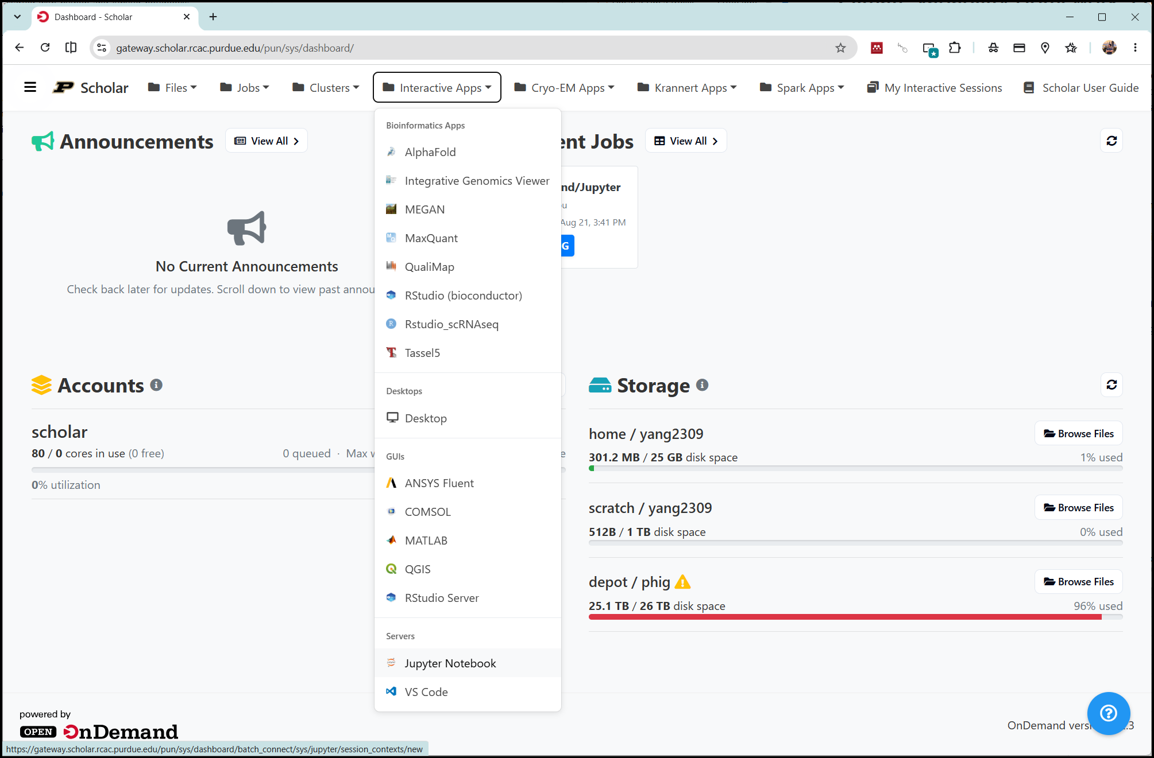1154x758 pixels.
Task: Open ANSYS Fluent
Action: point(468,483)
